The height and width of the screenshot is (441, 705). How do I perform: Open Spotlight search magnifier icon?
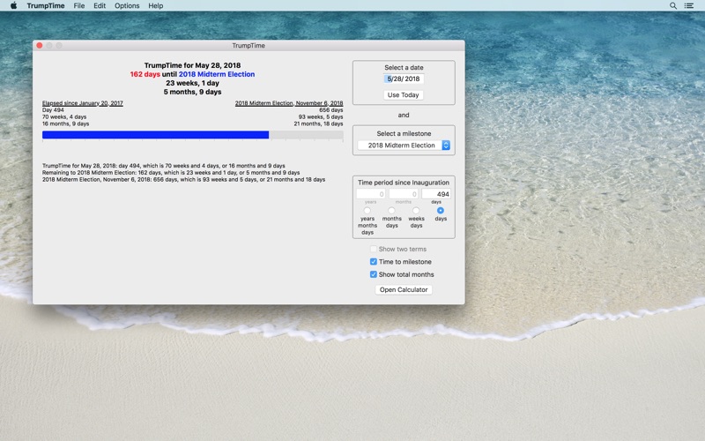(672, 5)
